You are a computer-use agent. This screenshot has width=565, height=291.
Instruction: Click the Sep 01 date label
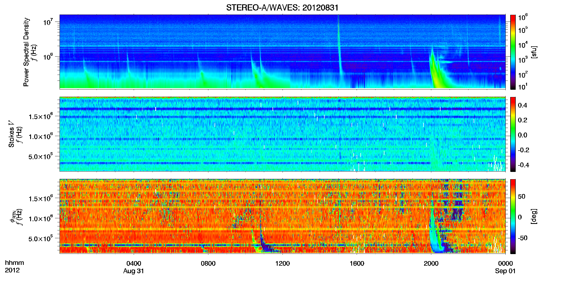pos(505,271)
